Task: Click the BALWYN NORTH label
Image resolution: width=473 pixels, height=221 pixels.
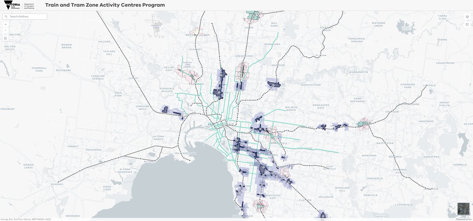Action: pos(291,109)
